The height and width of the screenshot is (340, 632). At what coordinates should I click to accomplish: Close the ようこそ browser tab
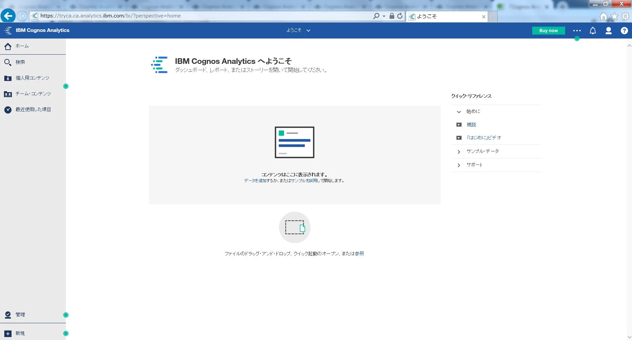(483, 17)
